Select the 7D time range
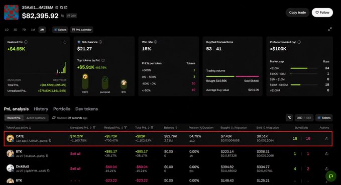Viewport: 341px width, 185px height. [24, 30]
